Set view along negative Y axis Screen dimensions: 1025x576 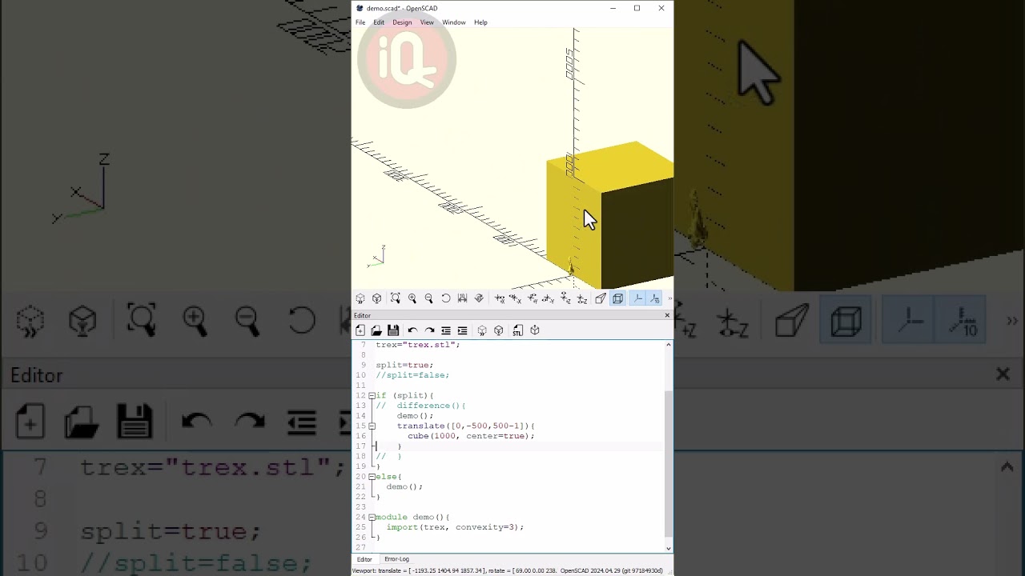548,299
